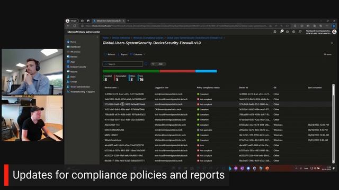Image resolution: width=339 pixels, height=190 pixels.
Task: Click the Export toolbar button
Action: point(122,54)
